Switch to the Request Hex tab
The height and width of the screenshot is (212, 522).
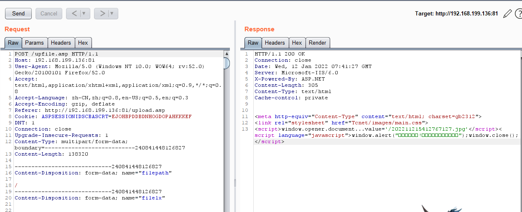[83, 43]
